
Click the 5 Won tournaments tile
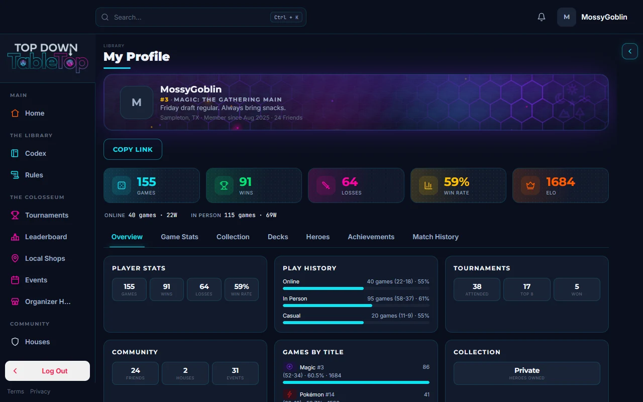(x=577, y=289)
